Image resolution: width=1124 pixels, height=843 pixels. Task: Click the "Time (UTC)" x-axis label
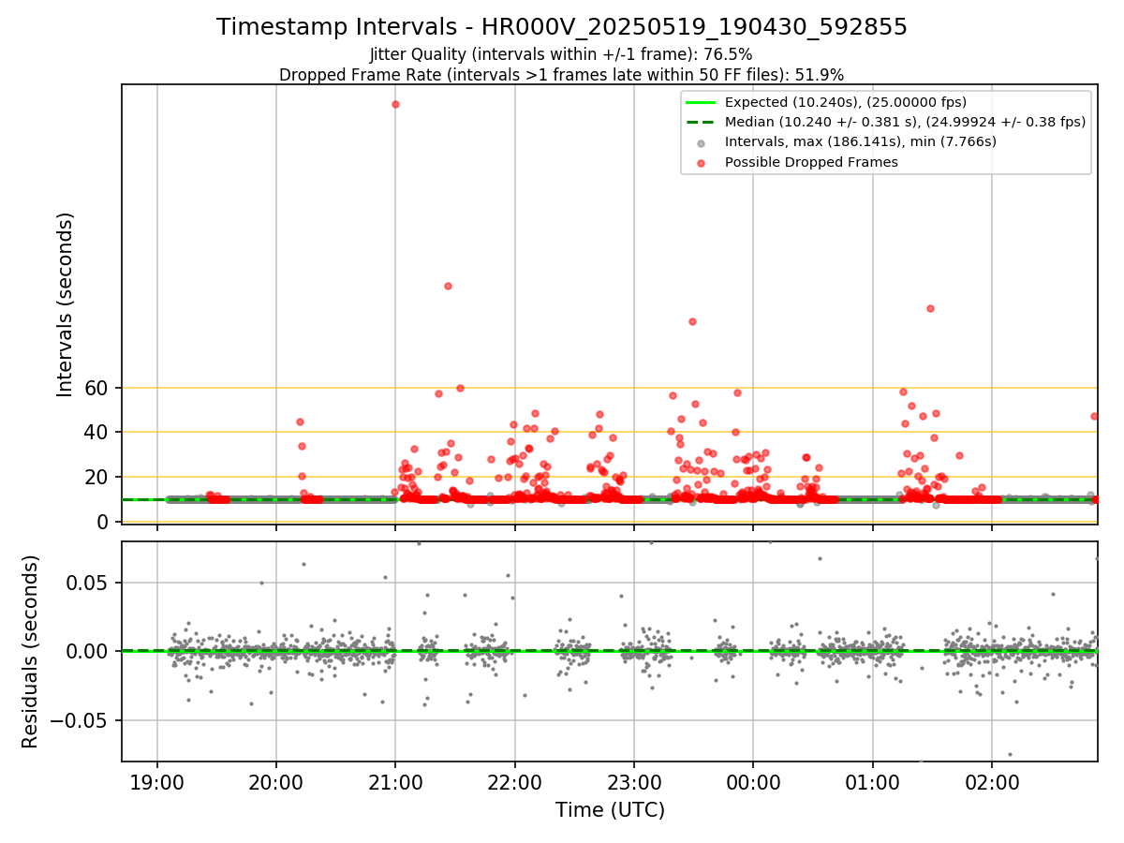click(610, 809)
